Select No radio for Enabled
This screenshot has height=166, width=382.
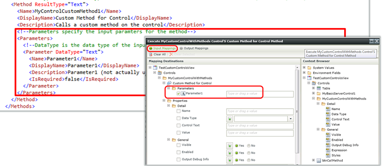pos(249,153)
